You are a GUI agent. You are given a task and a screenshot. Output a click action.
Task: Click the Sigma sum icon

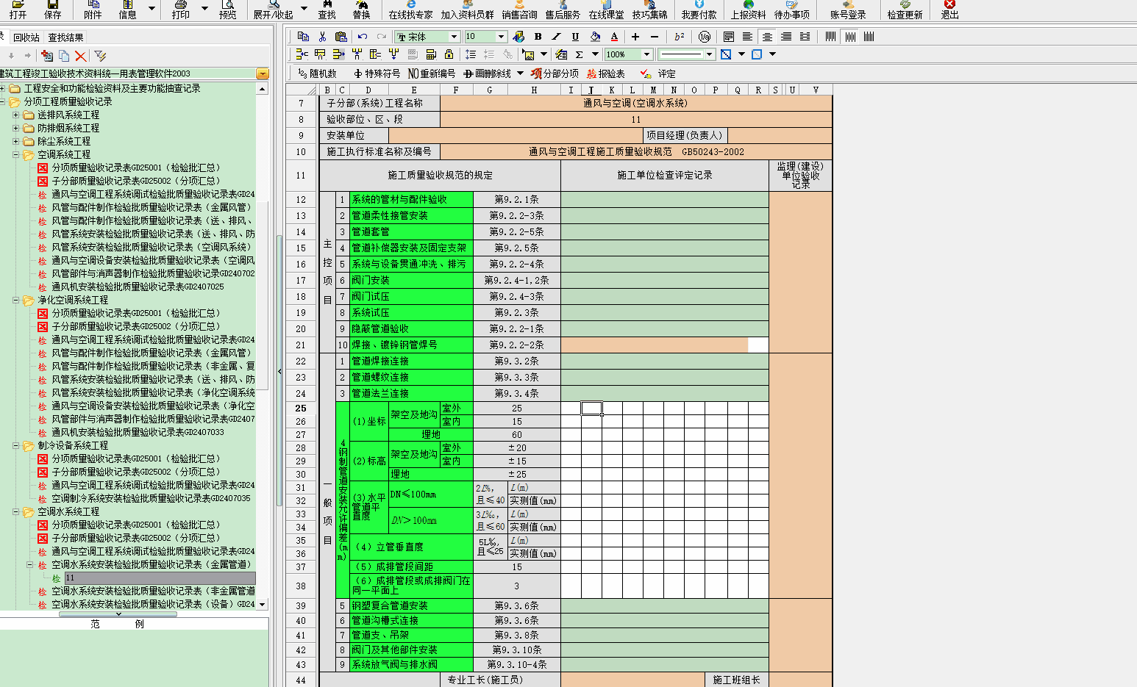coord(580,54)
